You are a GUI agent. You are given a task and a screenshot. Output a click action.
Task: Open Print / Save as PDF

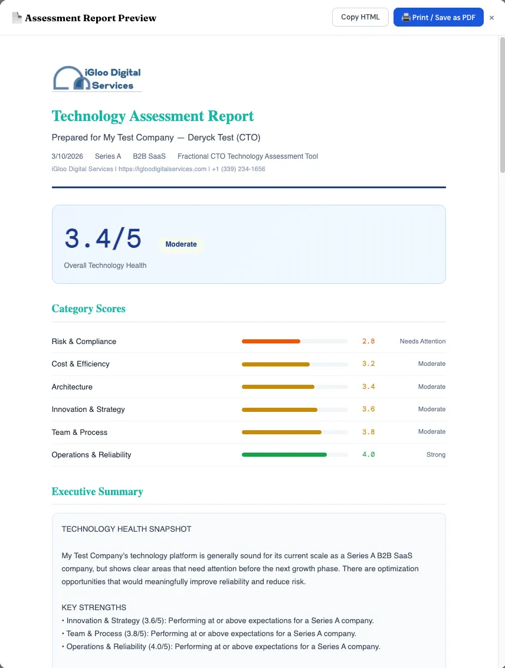click(x=438, y=17)
